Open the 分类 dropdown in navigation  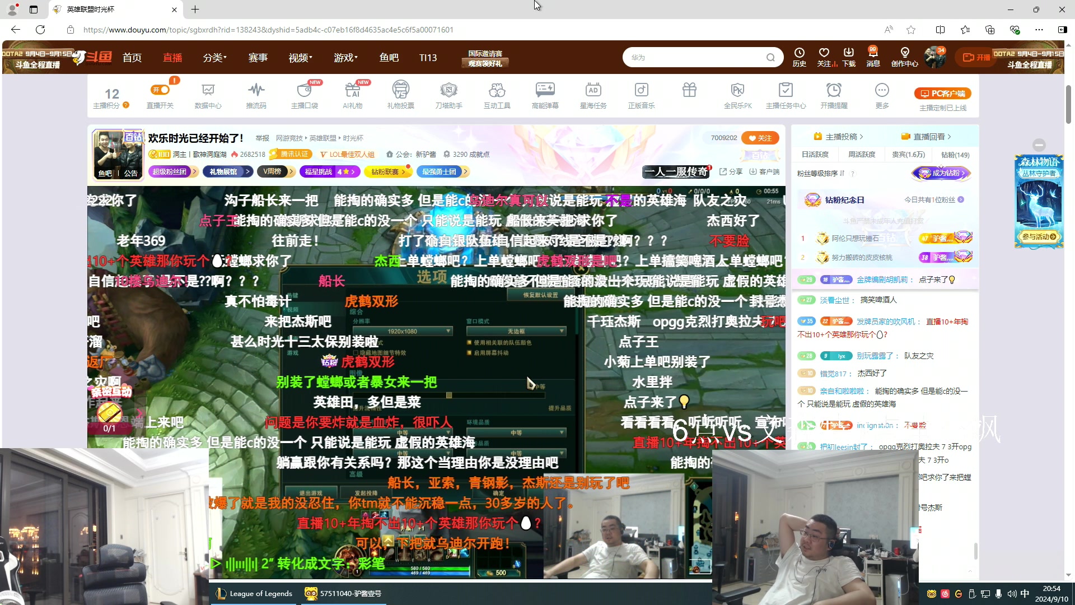(x=214, y=58)
